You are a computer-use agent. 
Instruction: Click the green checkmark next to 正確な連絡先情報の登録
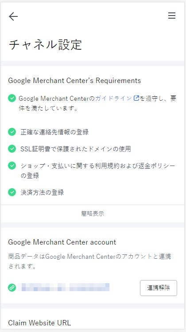12,132
